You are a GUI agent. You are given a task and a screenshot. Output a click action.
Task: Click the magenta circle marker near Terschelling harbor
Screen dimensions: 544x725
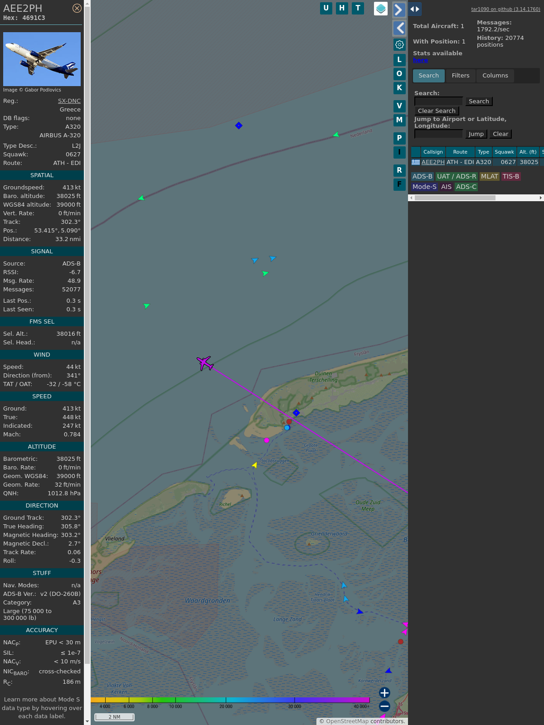(267, 440)
